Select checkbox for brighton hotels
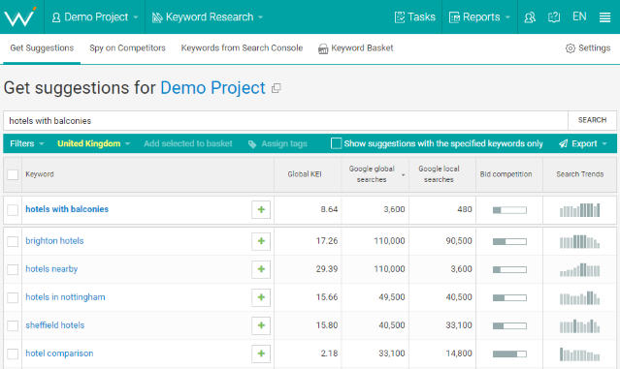This screenshot has width=620, height=369. tap(13, 241)
